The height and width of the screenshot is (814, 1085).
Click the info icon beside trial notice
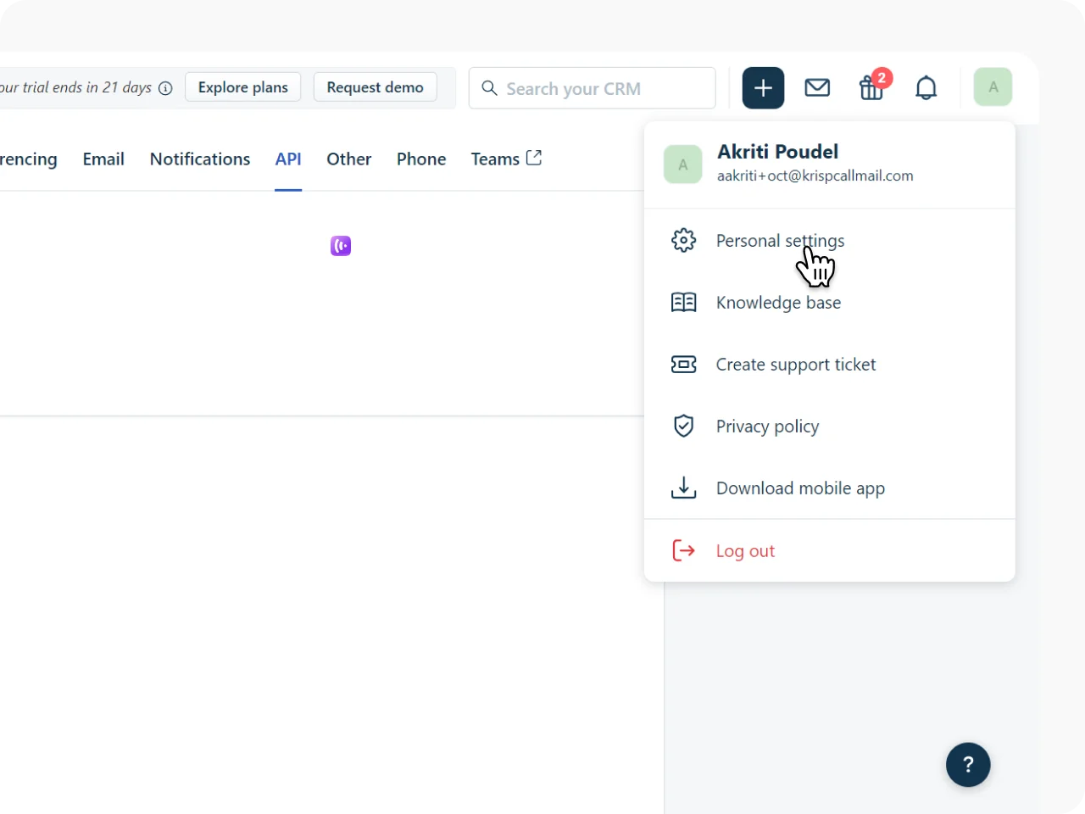point(166,88)
